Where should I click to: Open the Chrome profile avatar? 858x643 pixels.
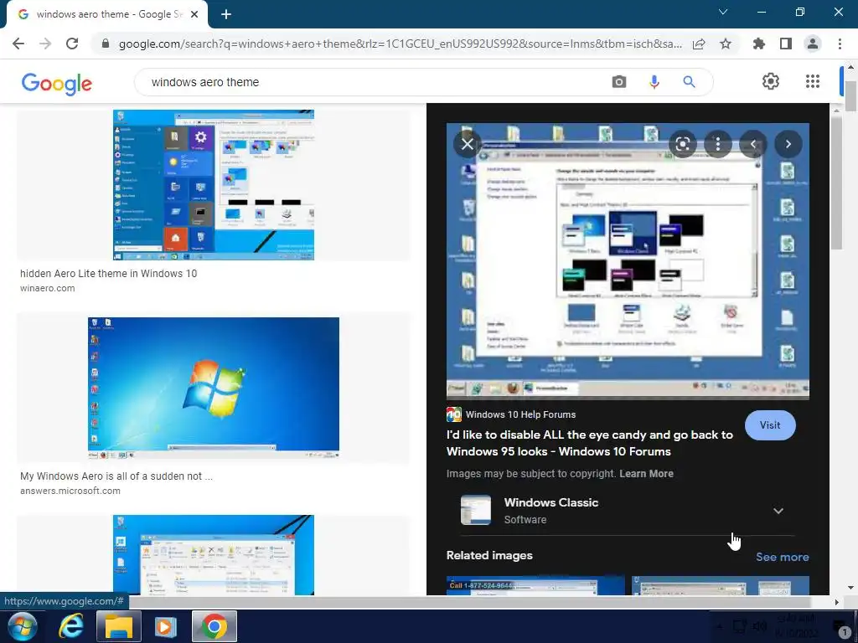click(x=813, y=44)
